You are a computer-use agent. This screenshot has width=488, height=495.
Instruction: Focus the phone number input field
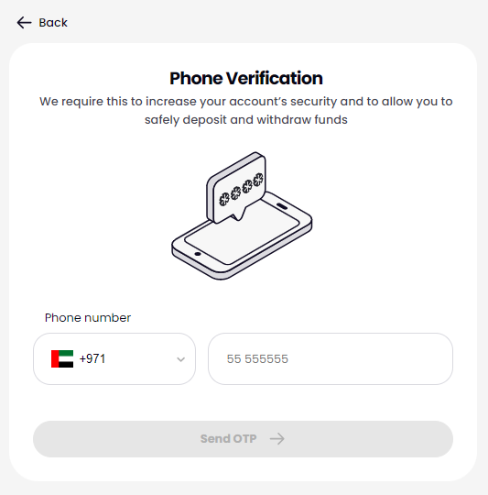point(331,359)
